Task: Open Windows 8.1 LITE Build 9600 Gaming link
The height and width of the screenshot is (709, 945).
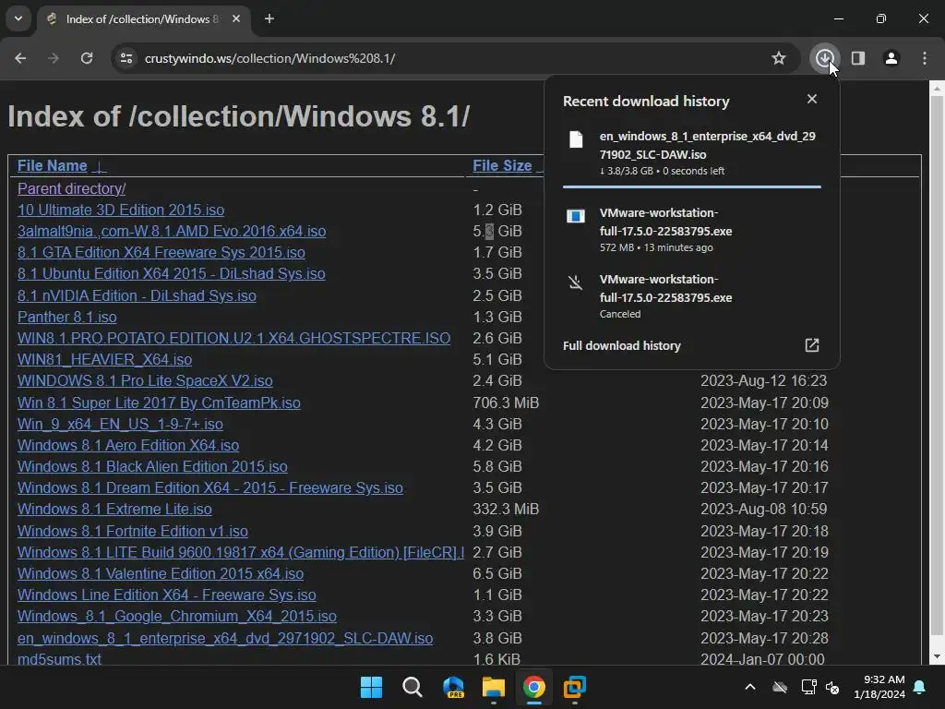Action: tap(241, 552)
